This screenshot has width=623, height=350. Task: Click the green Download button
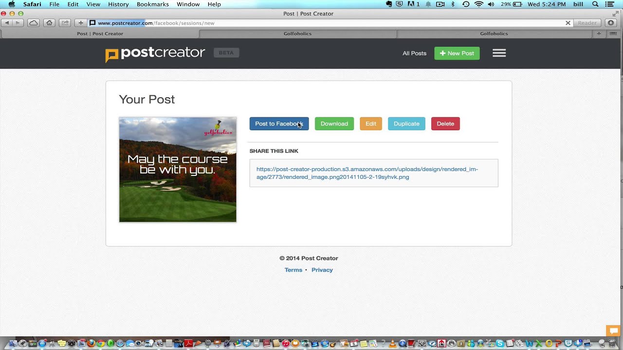(334, 123)
